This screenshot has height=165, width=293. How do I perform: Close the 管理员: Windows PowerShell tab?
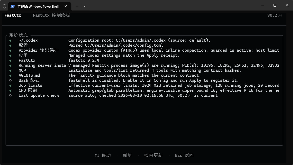[x=66, y=6]
